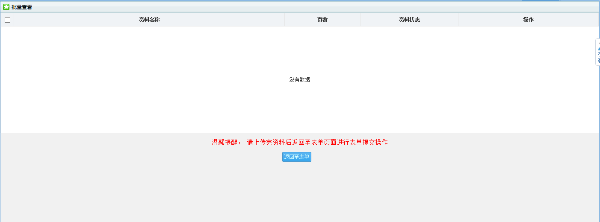Click the divider between 资料状态 and 操作
600x222 pixels.
coord(458,20)
